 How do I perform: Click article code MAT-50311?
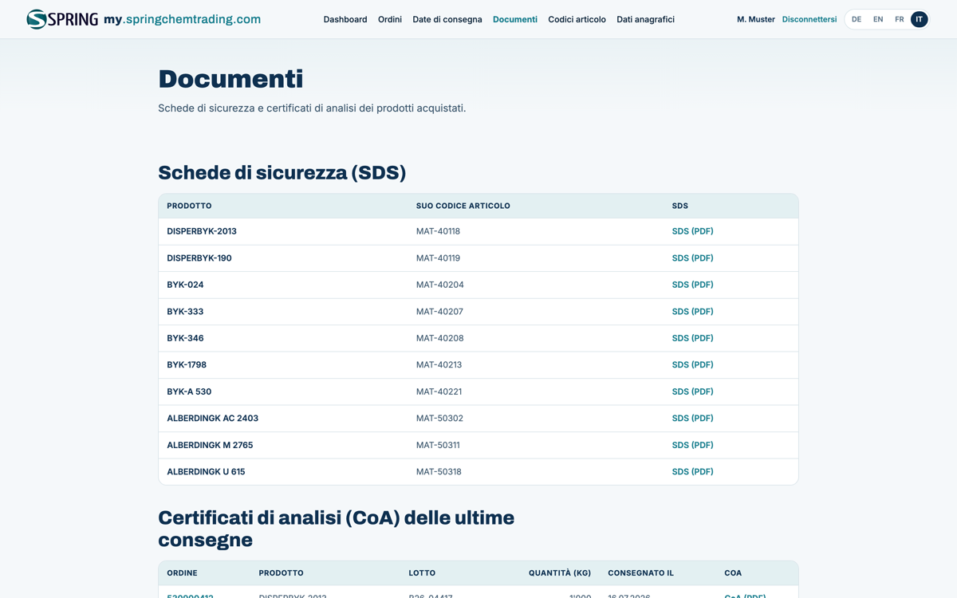[x=438, y=445]
